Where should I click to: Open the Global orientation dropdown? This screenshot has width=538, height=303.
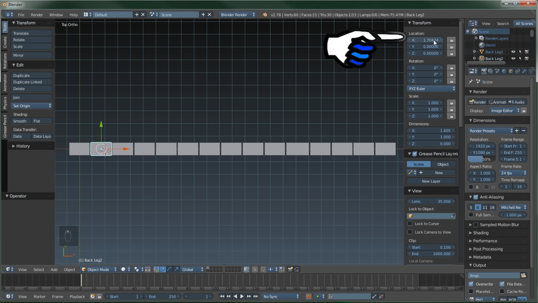192,269
